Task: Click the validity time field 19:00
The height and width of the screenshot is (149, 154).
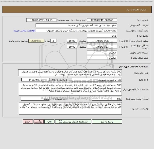Action: pyautogui.click(x=72, y=47)
